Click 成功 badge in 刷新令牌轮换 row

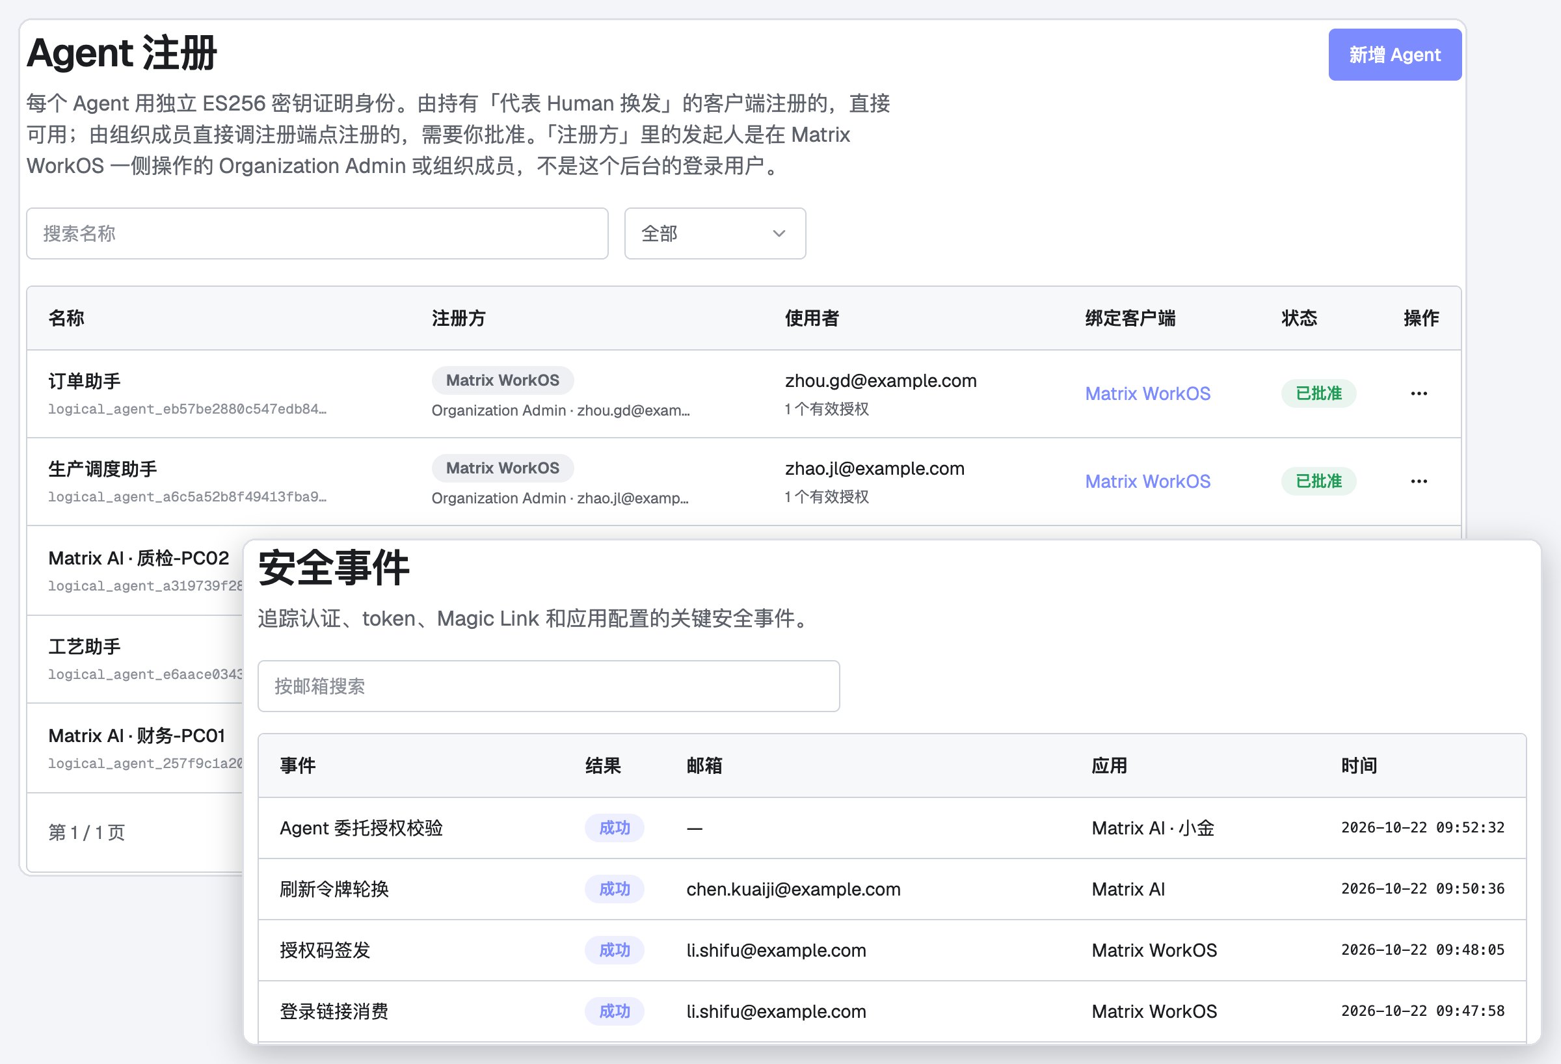coord(615,889)
